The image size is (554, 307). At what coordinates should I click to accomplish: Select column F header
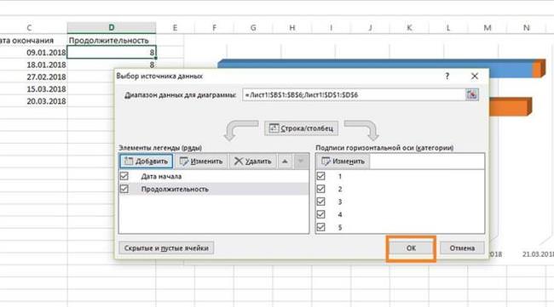coord(214,27)
